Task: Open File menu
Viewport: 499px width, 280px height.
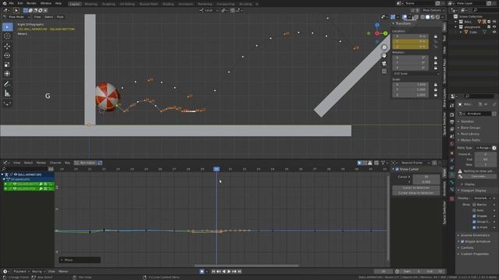Action: pos(11,3)
